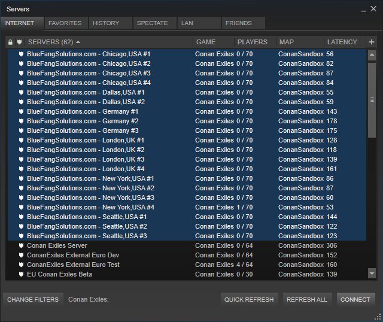Click shield icon of London,UK #2 server
Viewport: 383px width, 322px height.
22,150
